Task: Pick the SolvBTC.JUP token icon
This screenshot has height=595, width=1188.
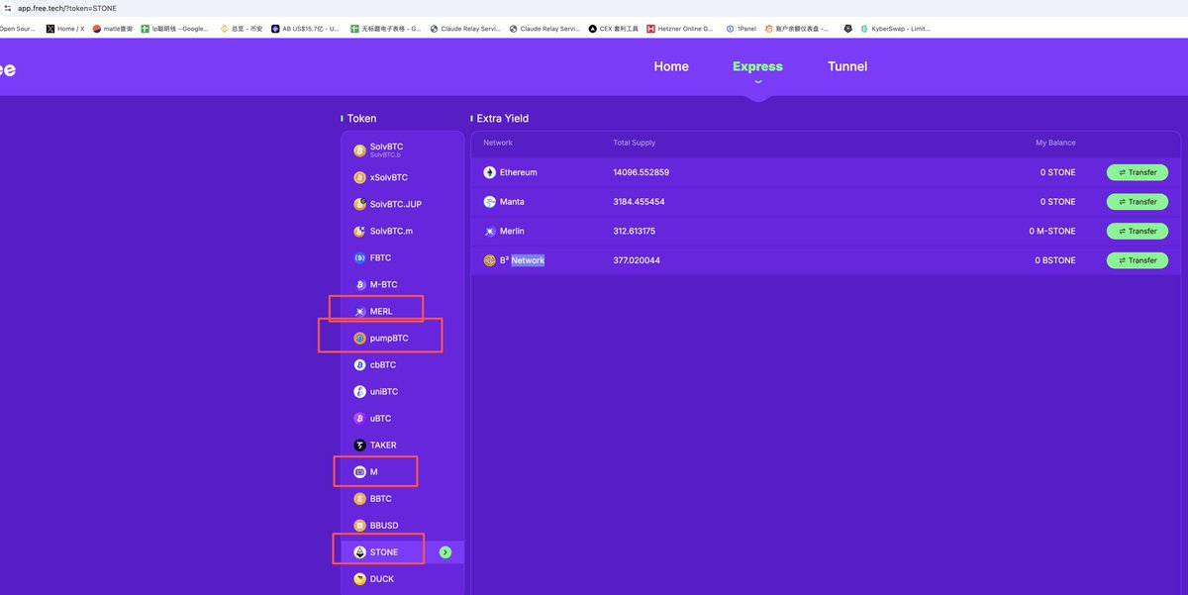Action: tap(359, 204)
